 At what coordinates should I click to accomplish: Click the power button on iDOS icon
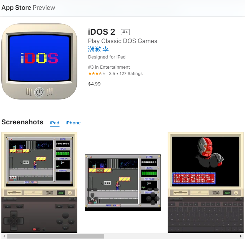tap(39, 92)
